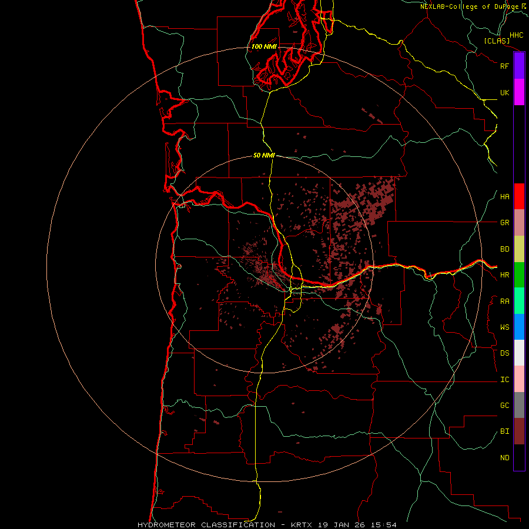Select the 'GC' legend label
Viewport: 529px width, 529px height.
[504, 406]
